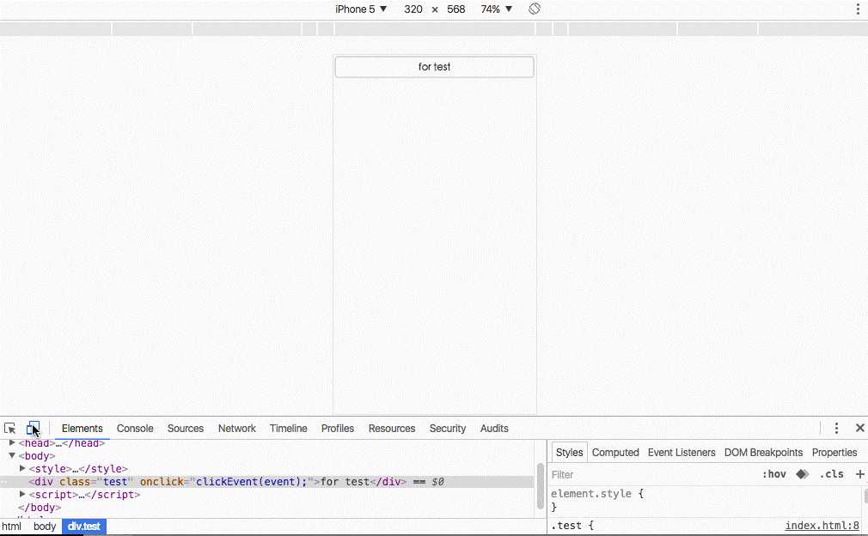Viewport: 868px width, 536px height.
Task: Toggle the .cls class editor button
Action: coord(831,474)
